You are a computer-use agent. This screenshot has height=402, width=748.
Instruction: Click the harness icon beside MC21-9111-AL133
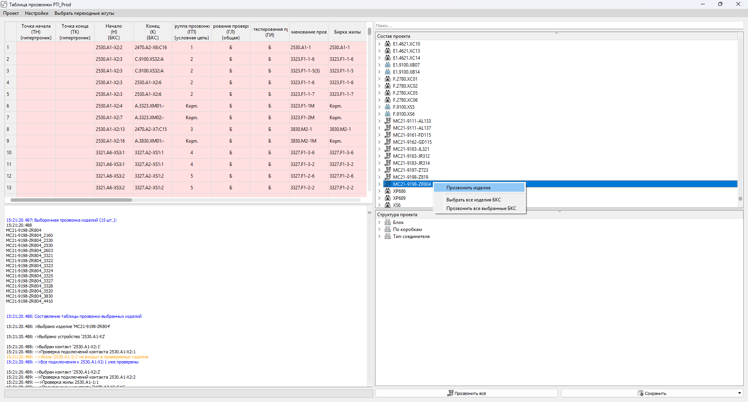[x=388, y=121]
